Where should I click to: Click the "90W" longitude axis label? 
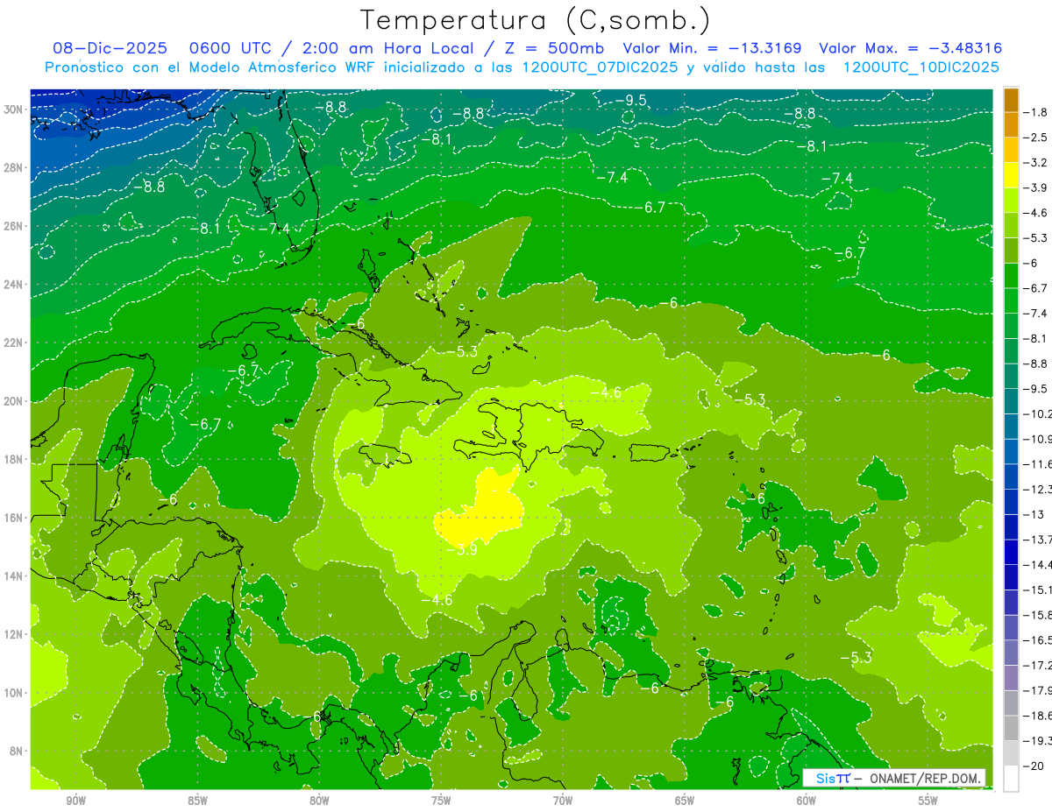[x=75, y=801]
